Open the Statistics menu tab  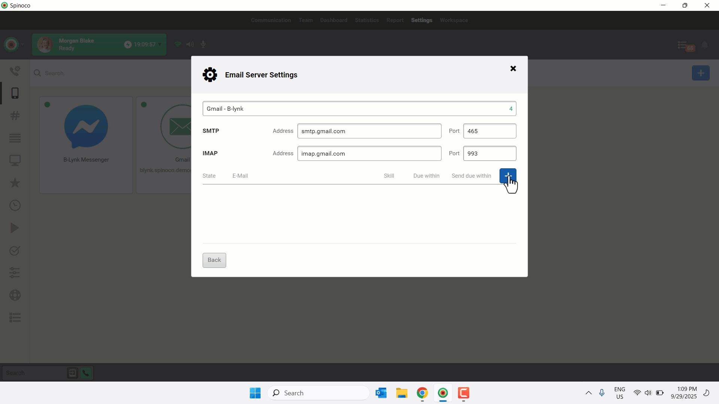[367, 20]
